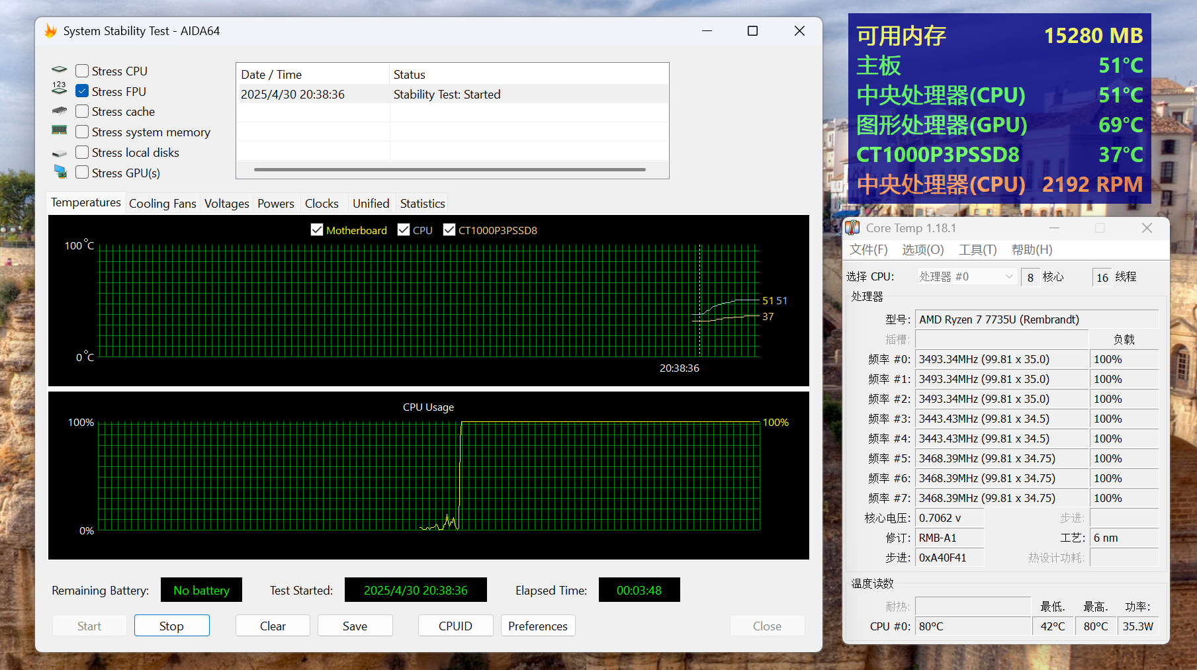Click the core voltage 0.7062 v field
This screenshot has width=1197, height=670.
click(x=950, y=518)
